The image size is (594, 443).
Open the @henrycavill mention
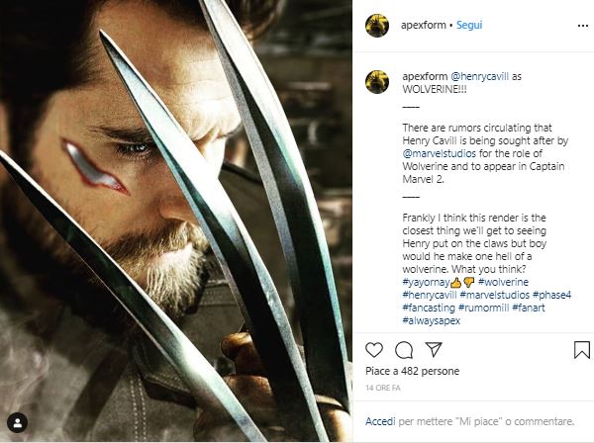point(479,76)
